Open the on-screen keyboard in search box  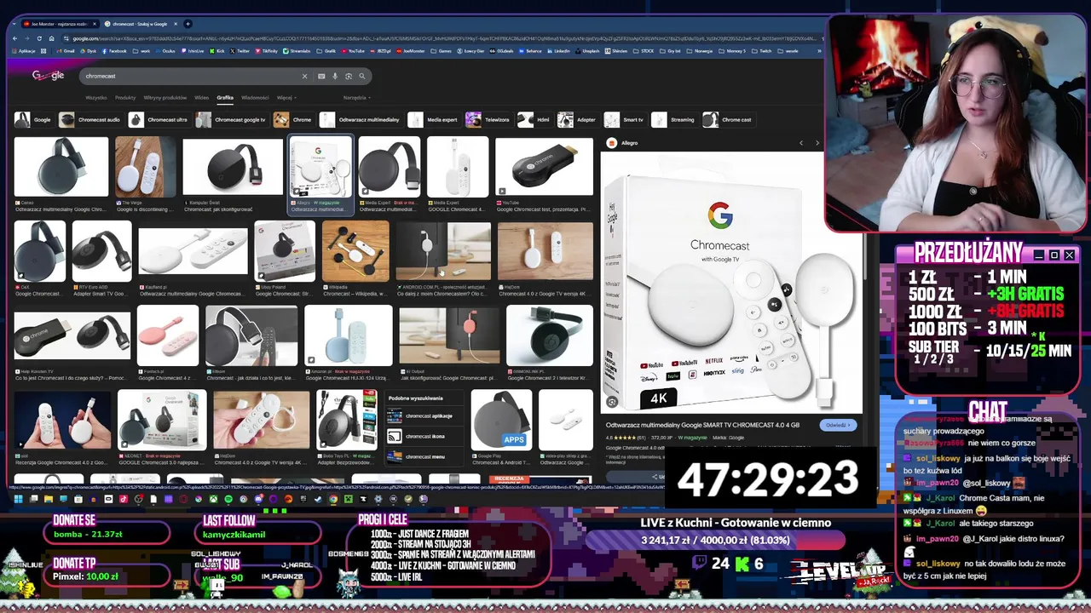tap(321, 76)
